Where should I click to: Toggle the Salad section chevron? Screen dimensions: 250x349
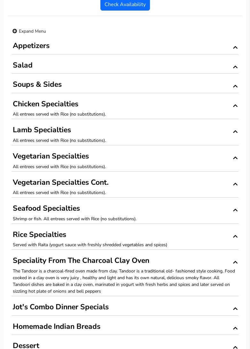tap(235, 67)
